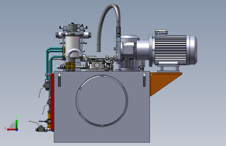Select the bottom ball valve at tank's lower left

41,129
